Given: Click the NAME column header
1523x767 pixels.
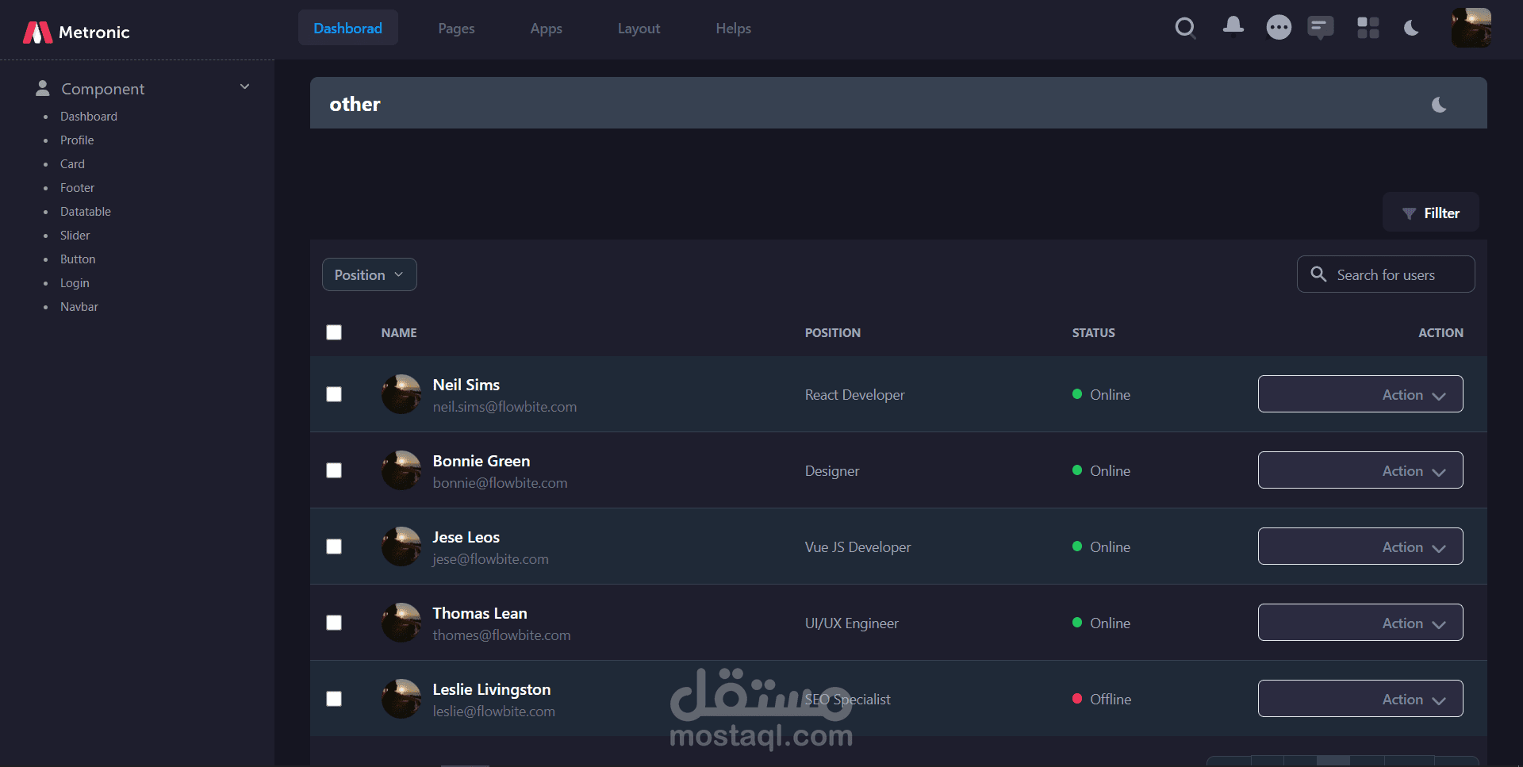Looking at the screenshot, I should (399, 333).
